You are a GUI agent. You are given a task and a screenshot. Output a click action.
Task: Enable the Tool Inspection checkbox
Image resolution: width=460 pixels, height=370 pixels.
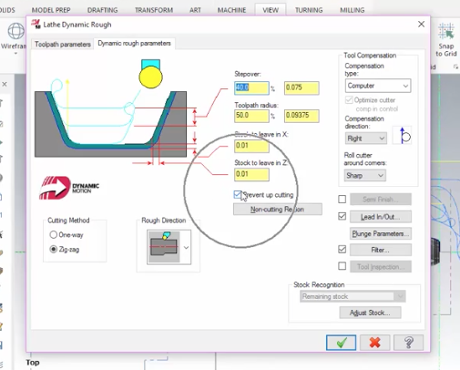point(342,266)
